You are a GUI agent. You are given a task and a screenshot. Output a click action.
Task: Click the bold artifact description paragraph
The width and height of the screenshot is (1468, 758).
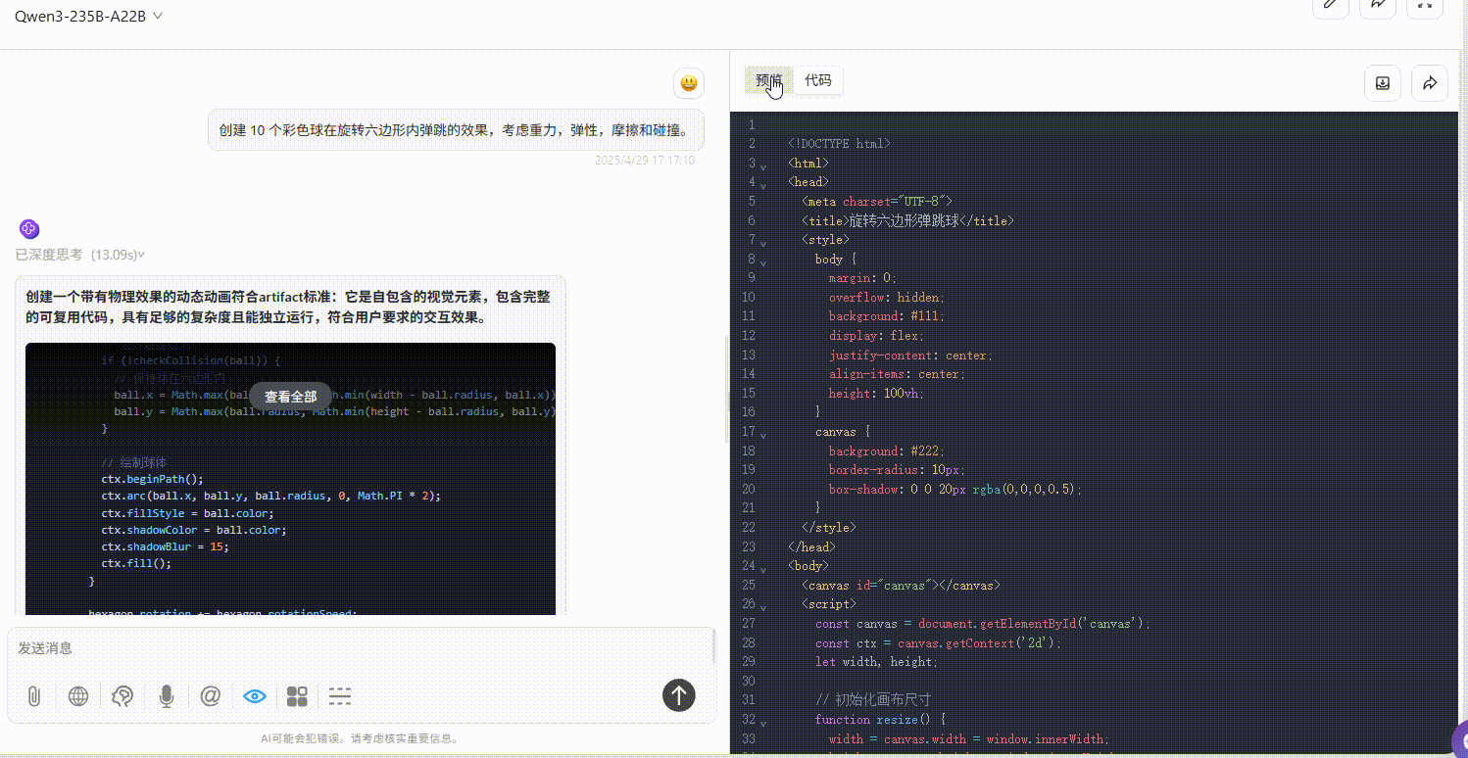coord(288,307)
